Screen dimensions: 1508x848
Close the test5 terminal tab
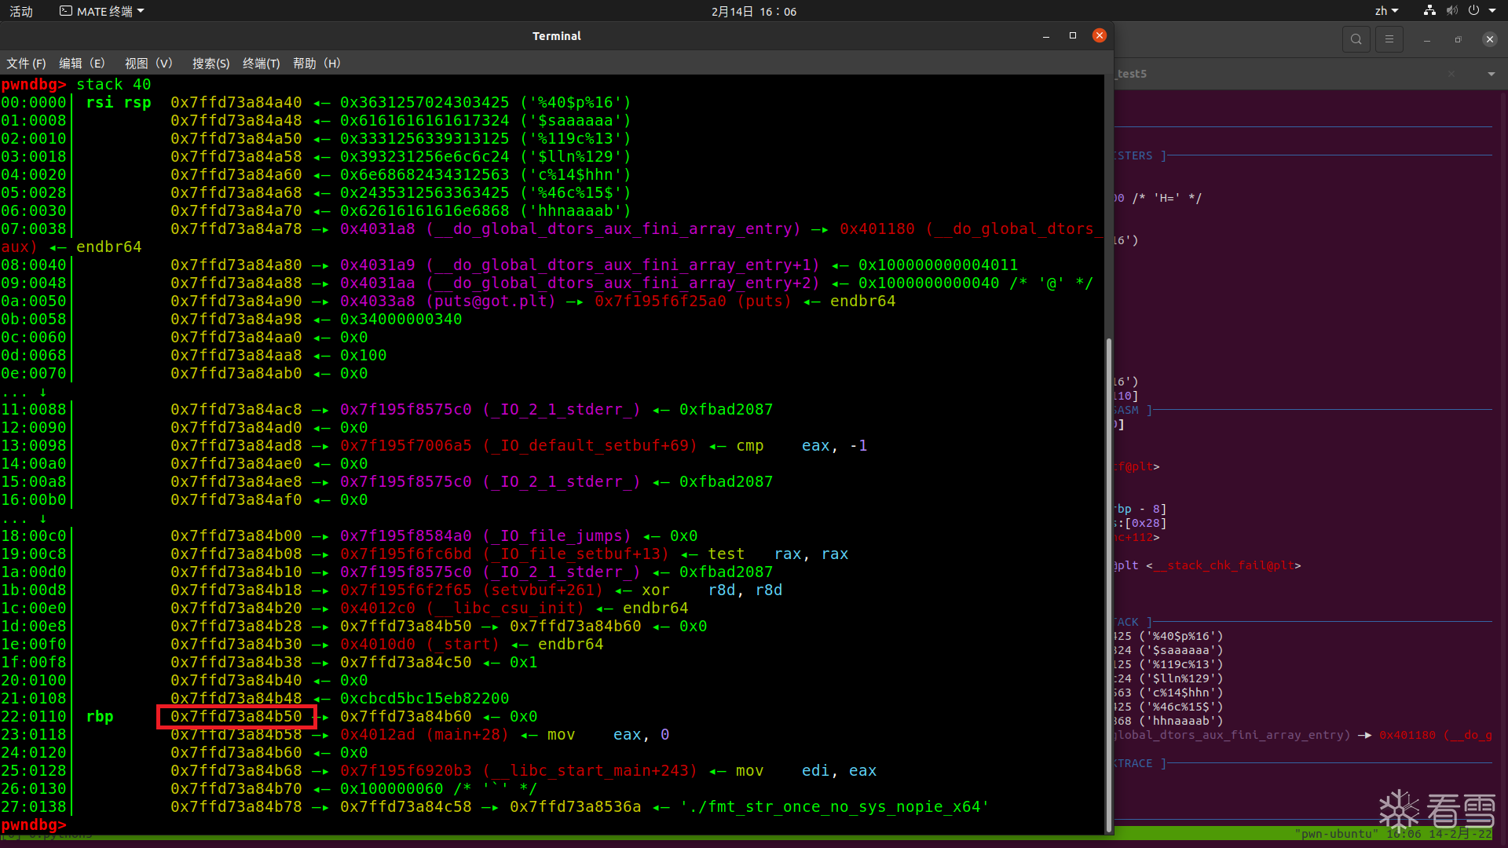click(x=1451, y=74)
